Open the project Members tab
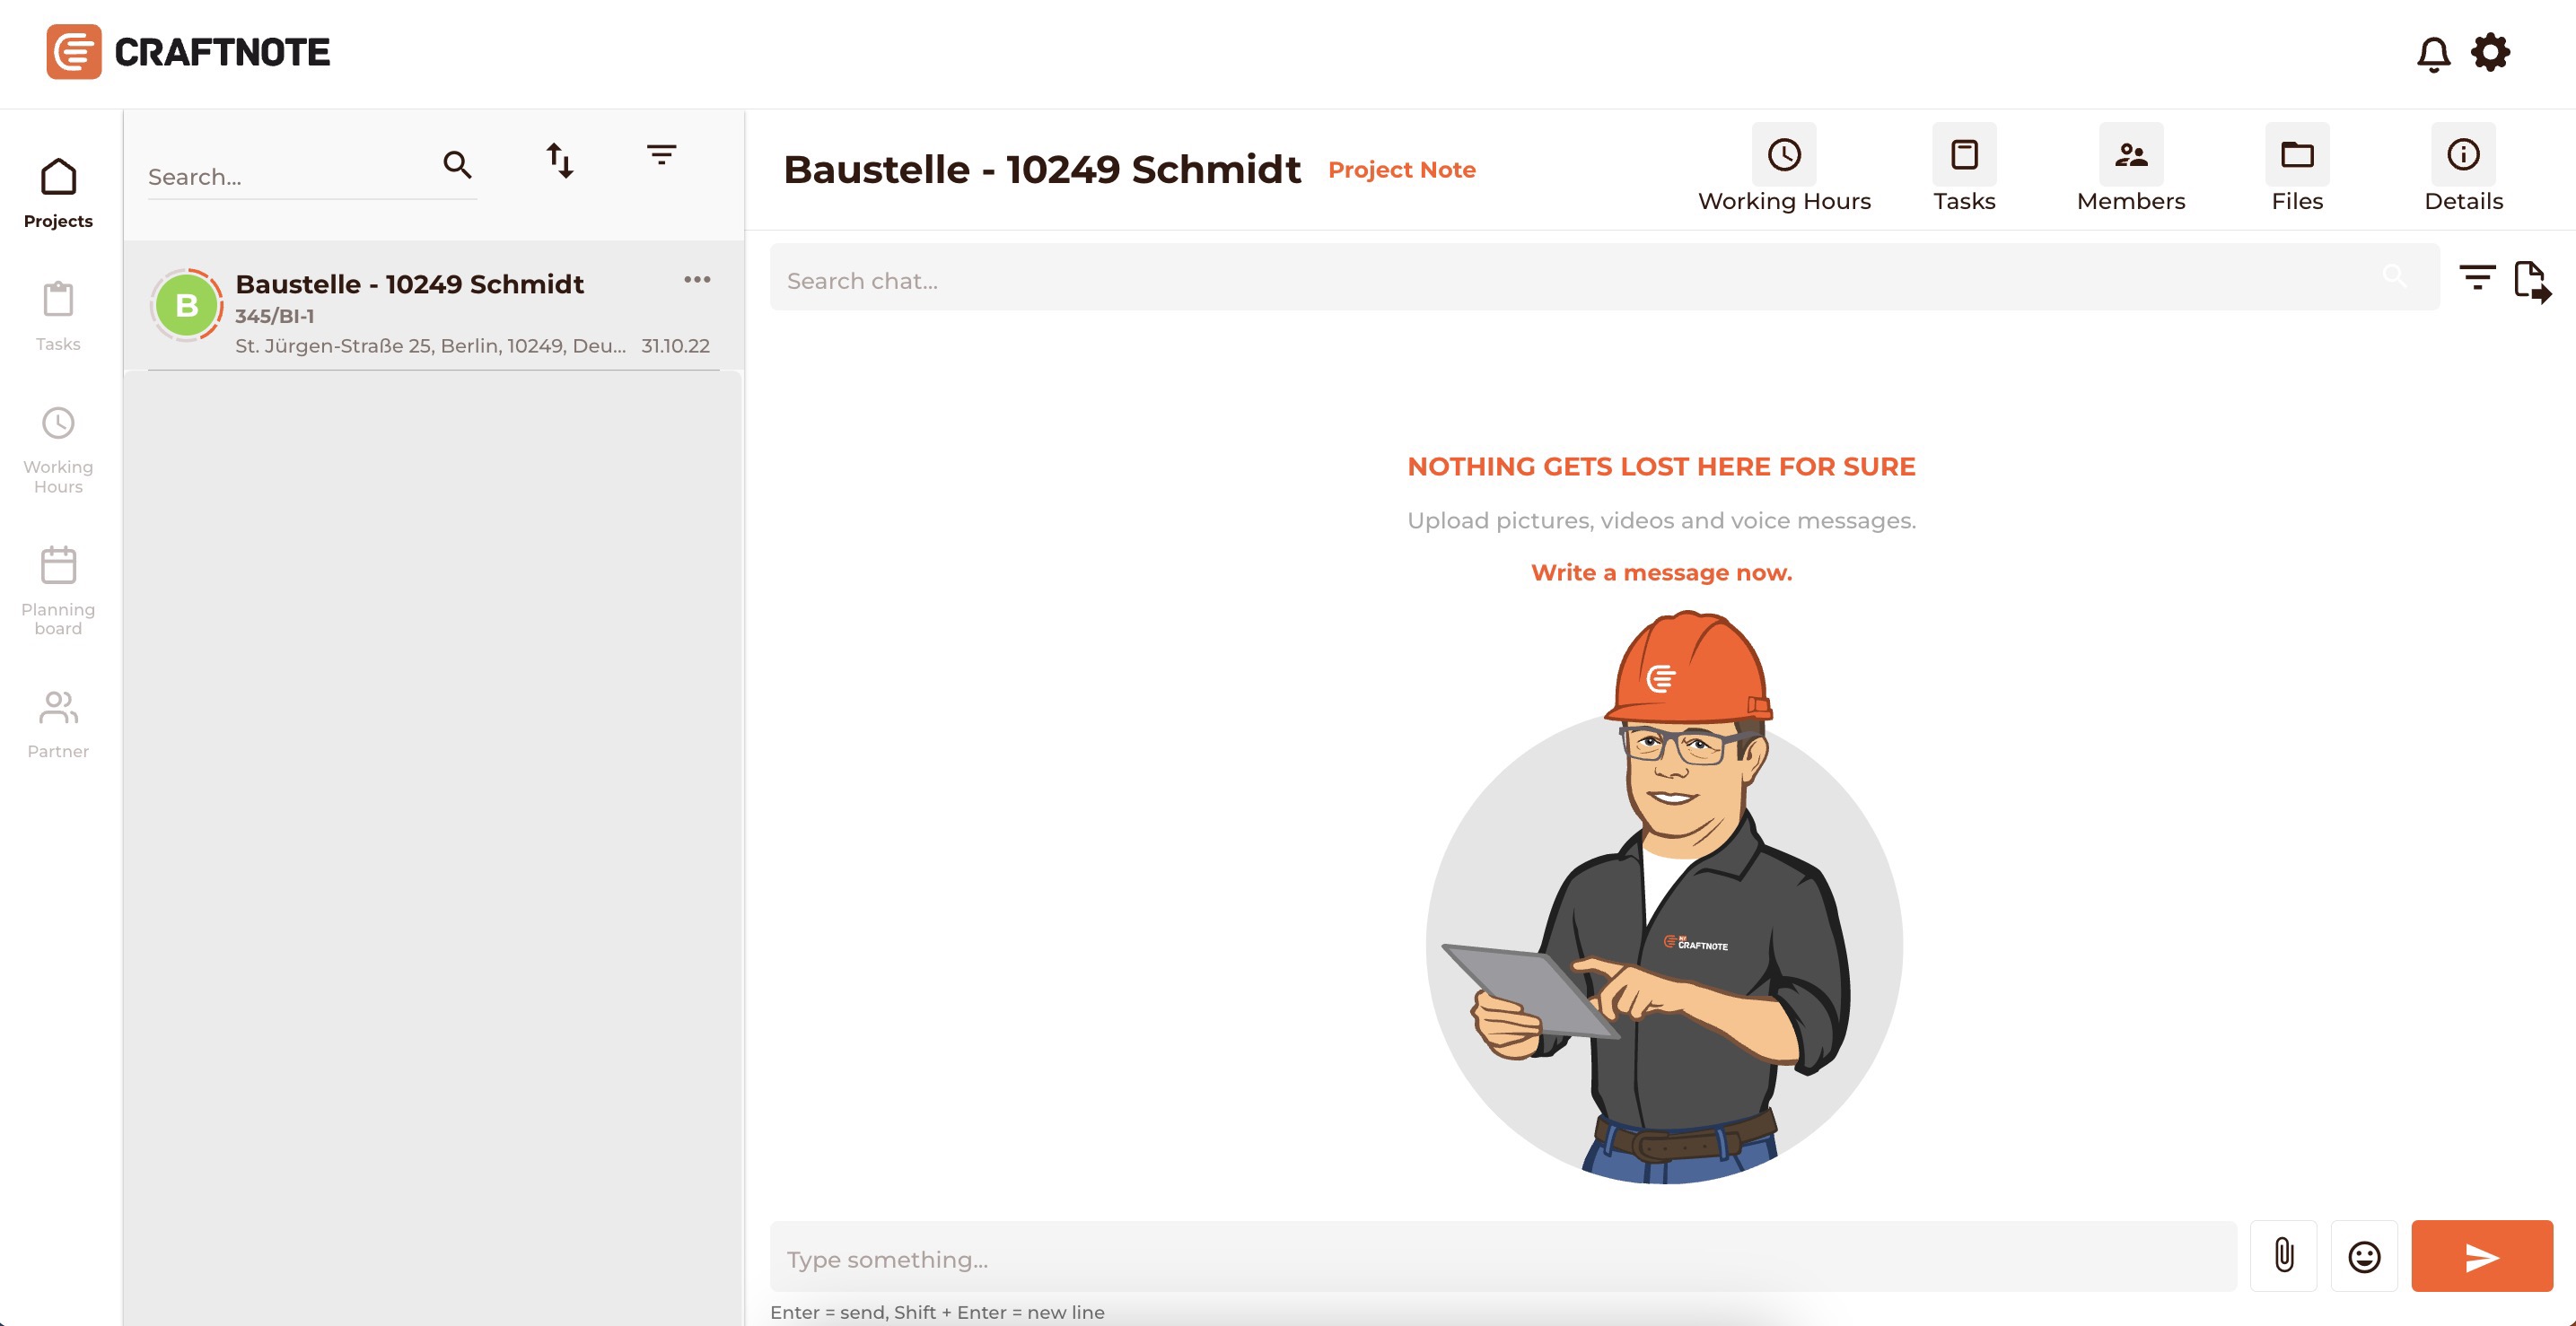 (x=2130, y=169)
